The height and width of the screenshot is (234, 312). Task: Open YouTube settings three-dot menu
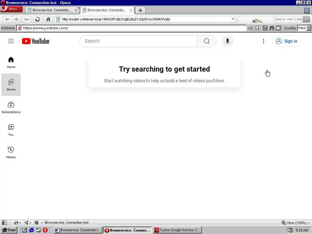[x=264, y=41]
